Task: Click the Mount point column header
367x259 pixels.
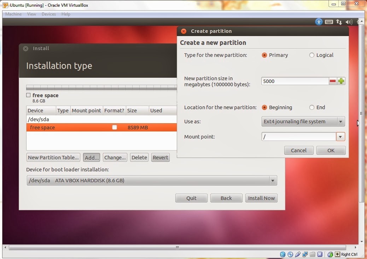Action: (86, 111)
